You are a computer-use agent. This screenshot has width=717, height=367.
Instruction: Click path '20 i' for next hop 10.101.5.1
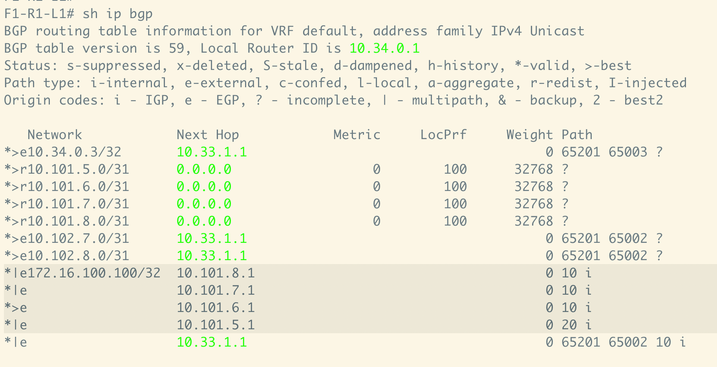coord(577,325)
